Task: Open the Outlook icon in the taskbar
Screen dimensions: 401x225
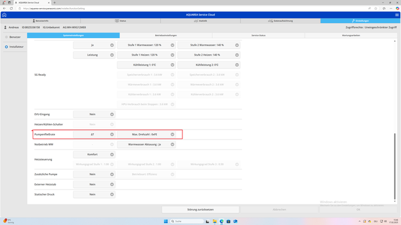Action: coord(236,221)
